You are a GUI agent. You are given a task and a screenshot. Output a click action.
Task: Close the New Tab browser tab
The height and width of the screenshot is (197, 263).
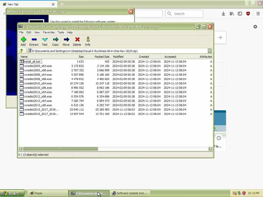coord(53,4)
